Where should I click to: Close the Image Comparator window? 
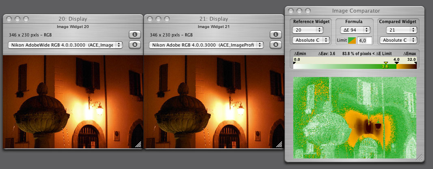coord(291,11)
